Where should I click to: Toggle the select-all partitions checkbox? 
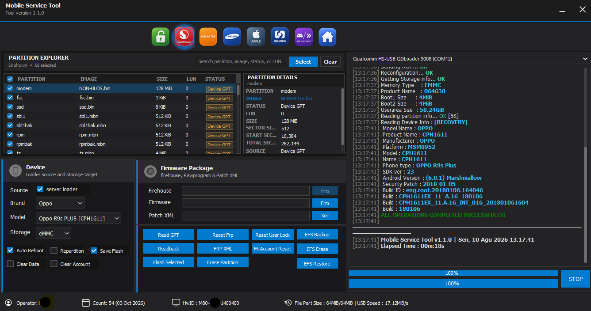point(10,79)
